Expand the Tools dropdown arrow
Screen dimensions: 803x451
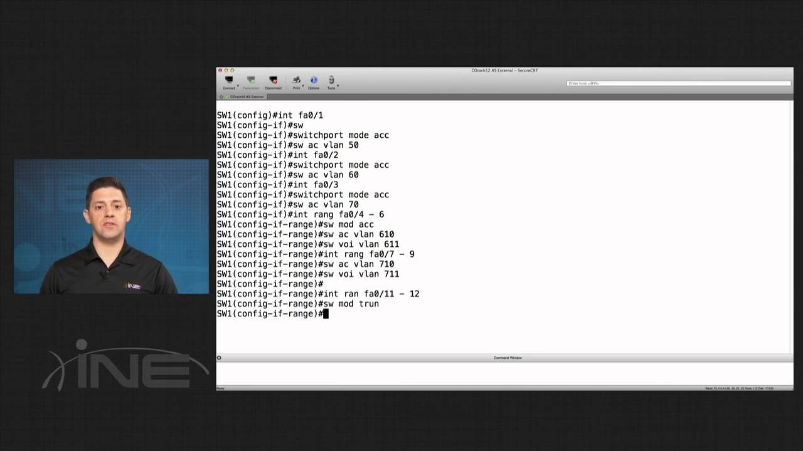[338, 86]
